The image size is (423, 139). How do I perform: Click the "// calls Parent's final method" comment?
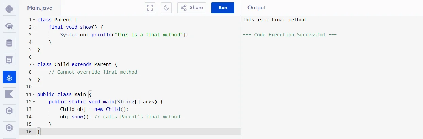[137, 117]
